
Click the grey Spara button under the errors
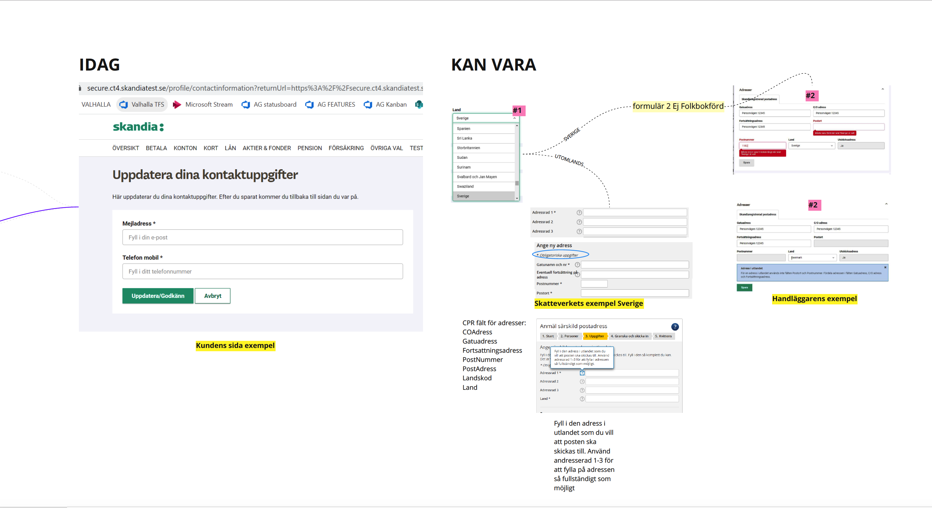746,163
